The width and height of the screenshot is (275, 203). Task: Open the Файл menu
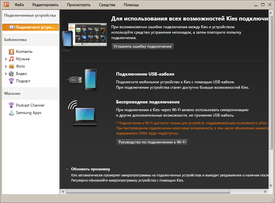tap(19, 5)
